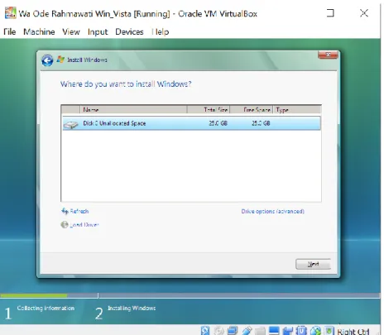This screenshot has height=335, width=384.
Task: Click the VirtualBox Vista icon in title bar
Action: pos(11,13)
